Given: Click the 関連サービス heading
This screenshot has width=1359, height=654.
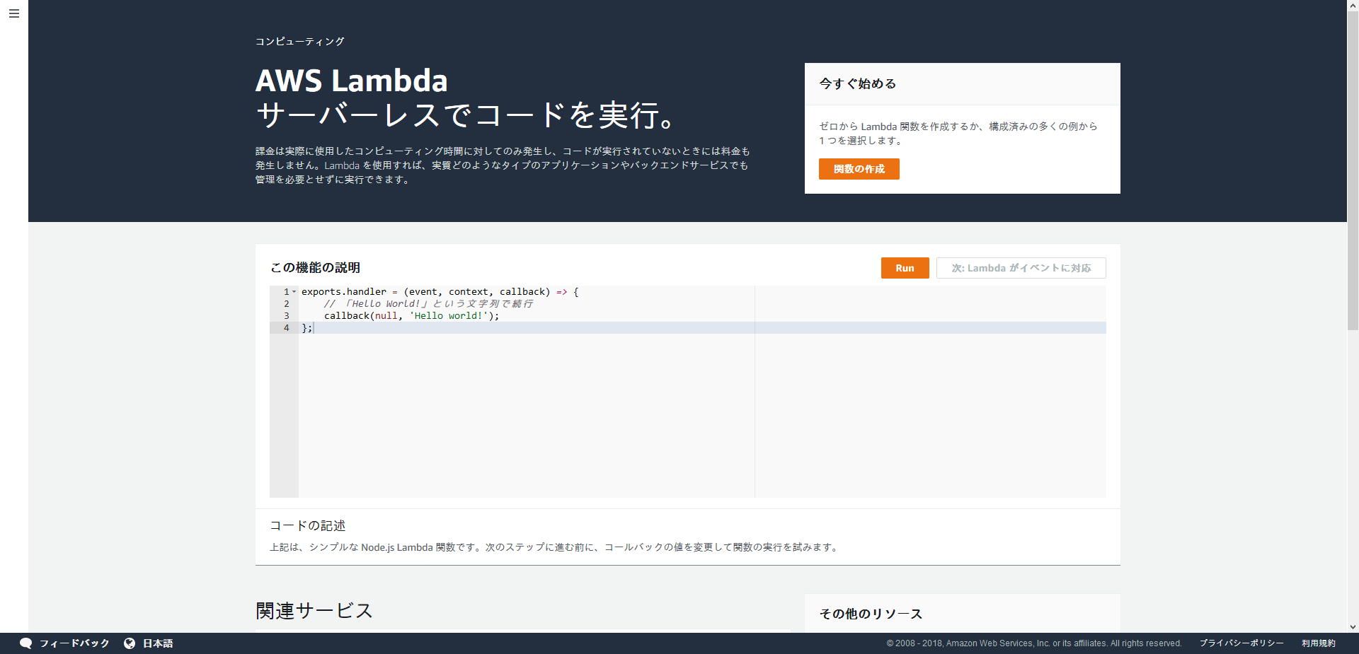Looking at the screenshot, I should point(314,610).
